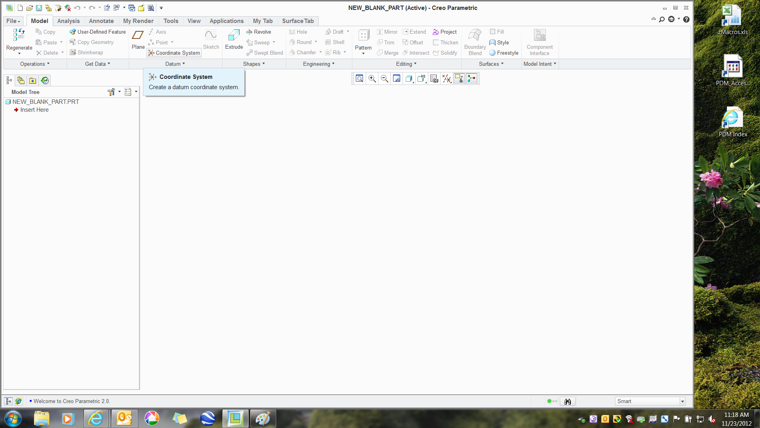Screen dimensions: 760x428
Task: Select Insert Here in Model Tree
Action: tap(31, 110)
